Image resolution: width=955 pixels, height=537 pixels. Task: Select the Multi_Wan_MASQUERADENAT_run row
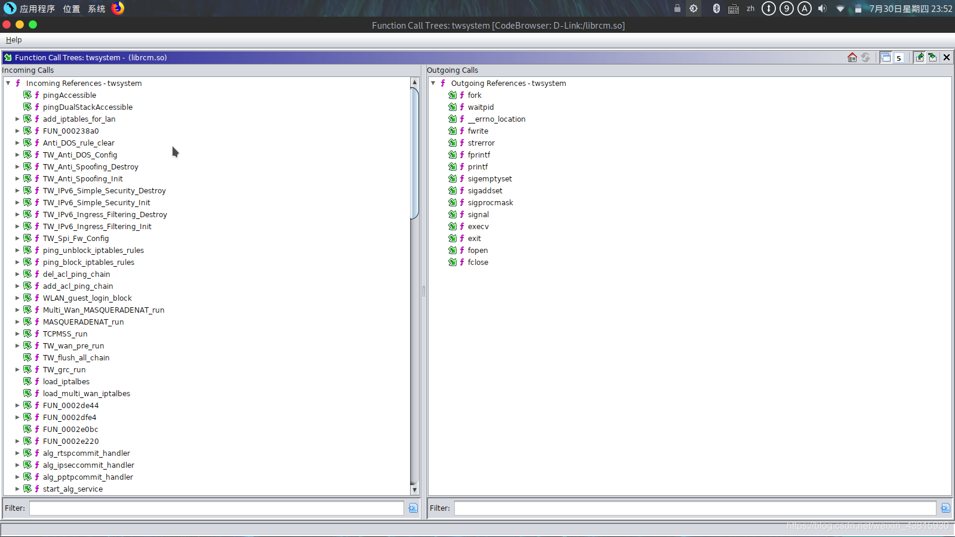click(103, 310)
